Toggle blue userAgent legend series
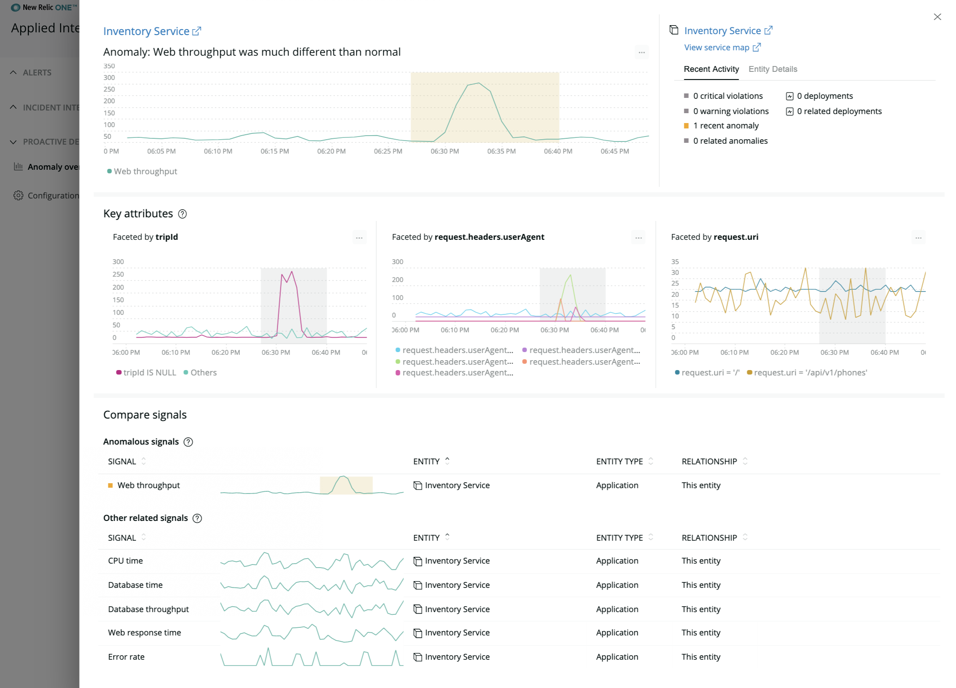Image resolution: width=956 pixels, height=688 pixels. coord(455,350)
